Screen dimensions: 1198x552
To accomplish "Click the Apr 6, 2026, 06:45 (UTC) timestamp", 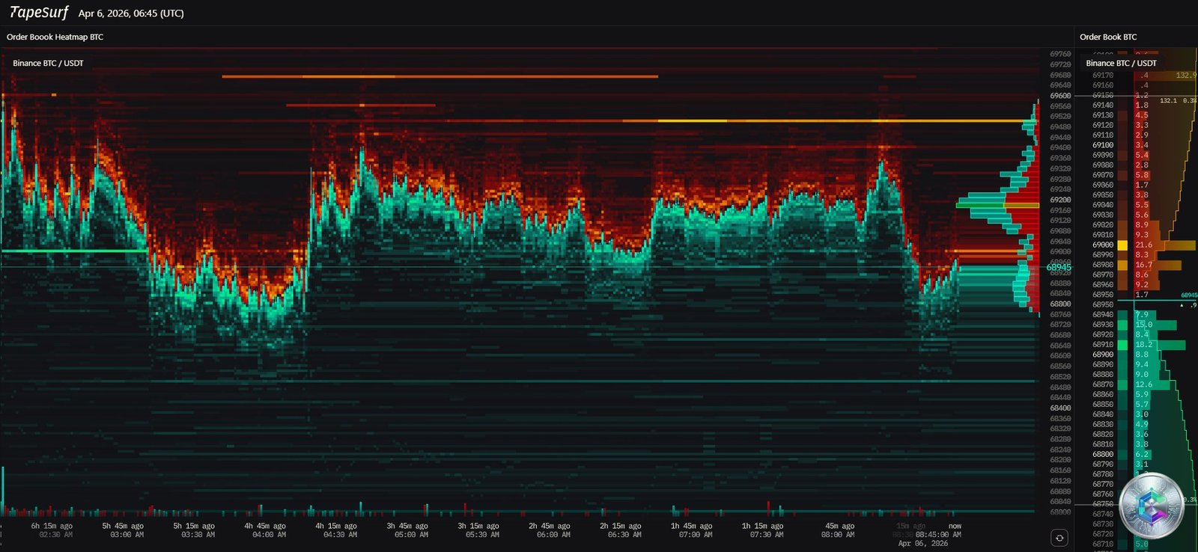I will pos(131,13).
